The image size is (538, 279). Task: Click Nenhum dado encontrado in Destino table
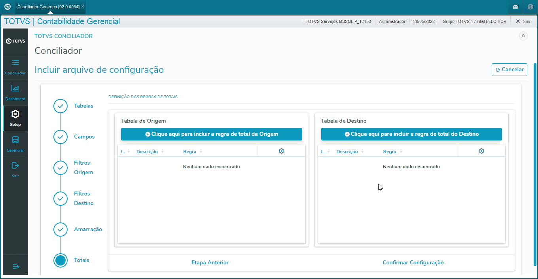click(x=411, y=167)
